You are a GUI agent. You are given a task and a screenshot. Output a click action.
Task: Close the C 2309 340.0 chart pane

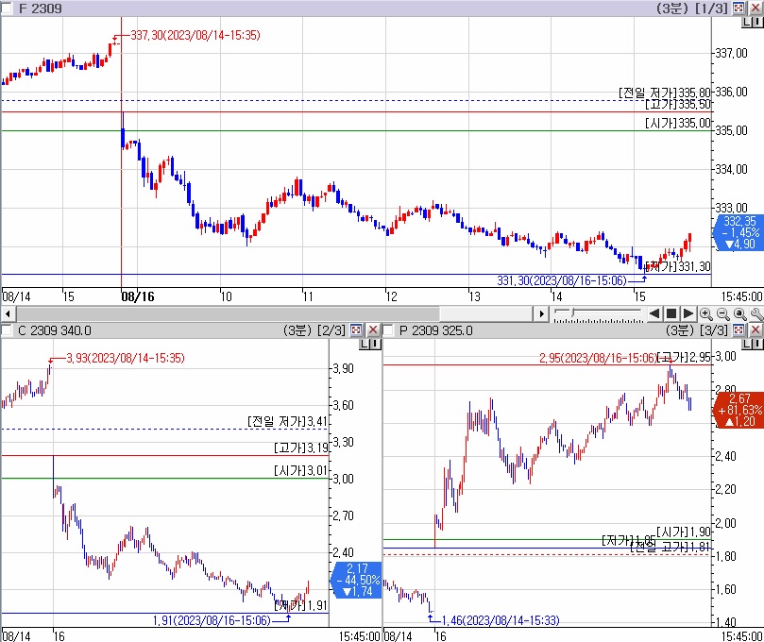click(373, 330)
